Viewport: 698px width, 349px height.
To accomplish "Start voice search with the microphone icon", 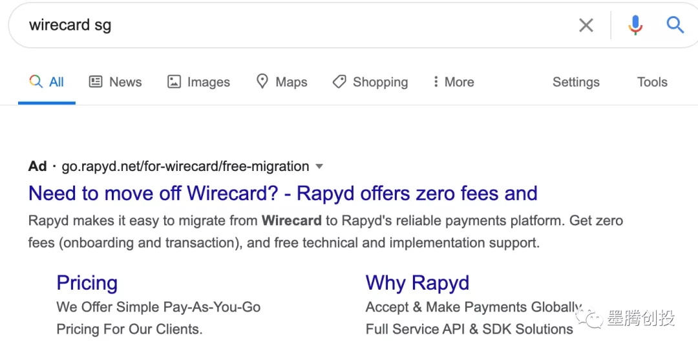I will point(635,25).
